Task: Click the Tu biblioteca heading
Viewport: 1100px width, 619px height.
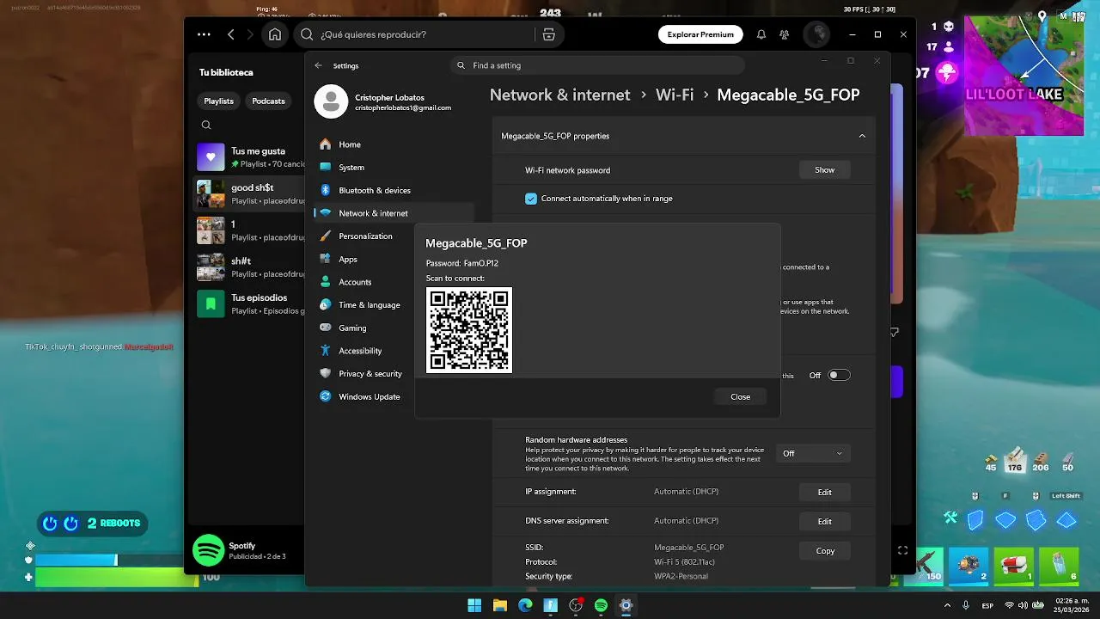Action: (x=226, y=72)
